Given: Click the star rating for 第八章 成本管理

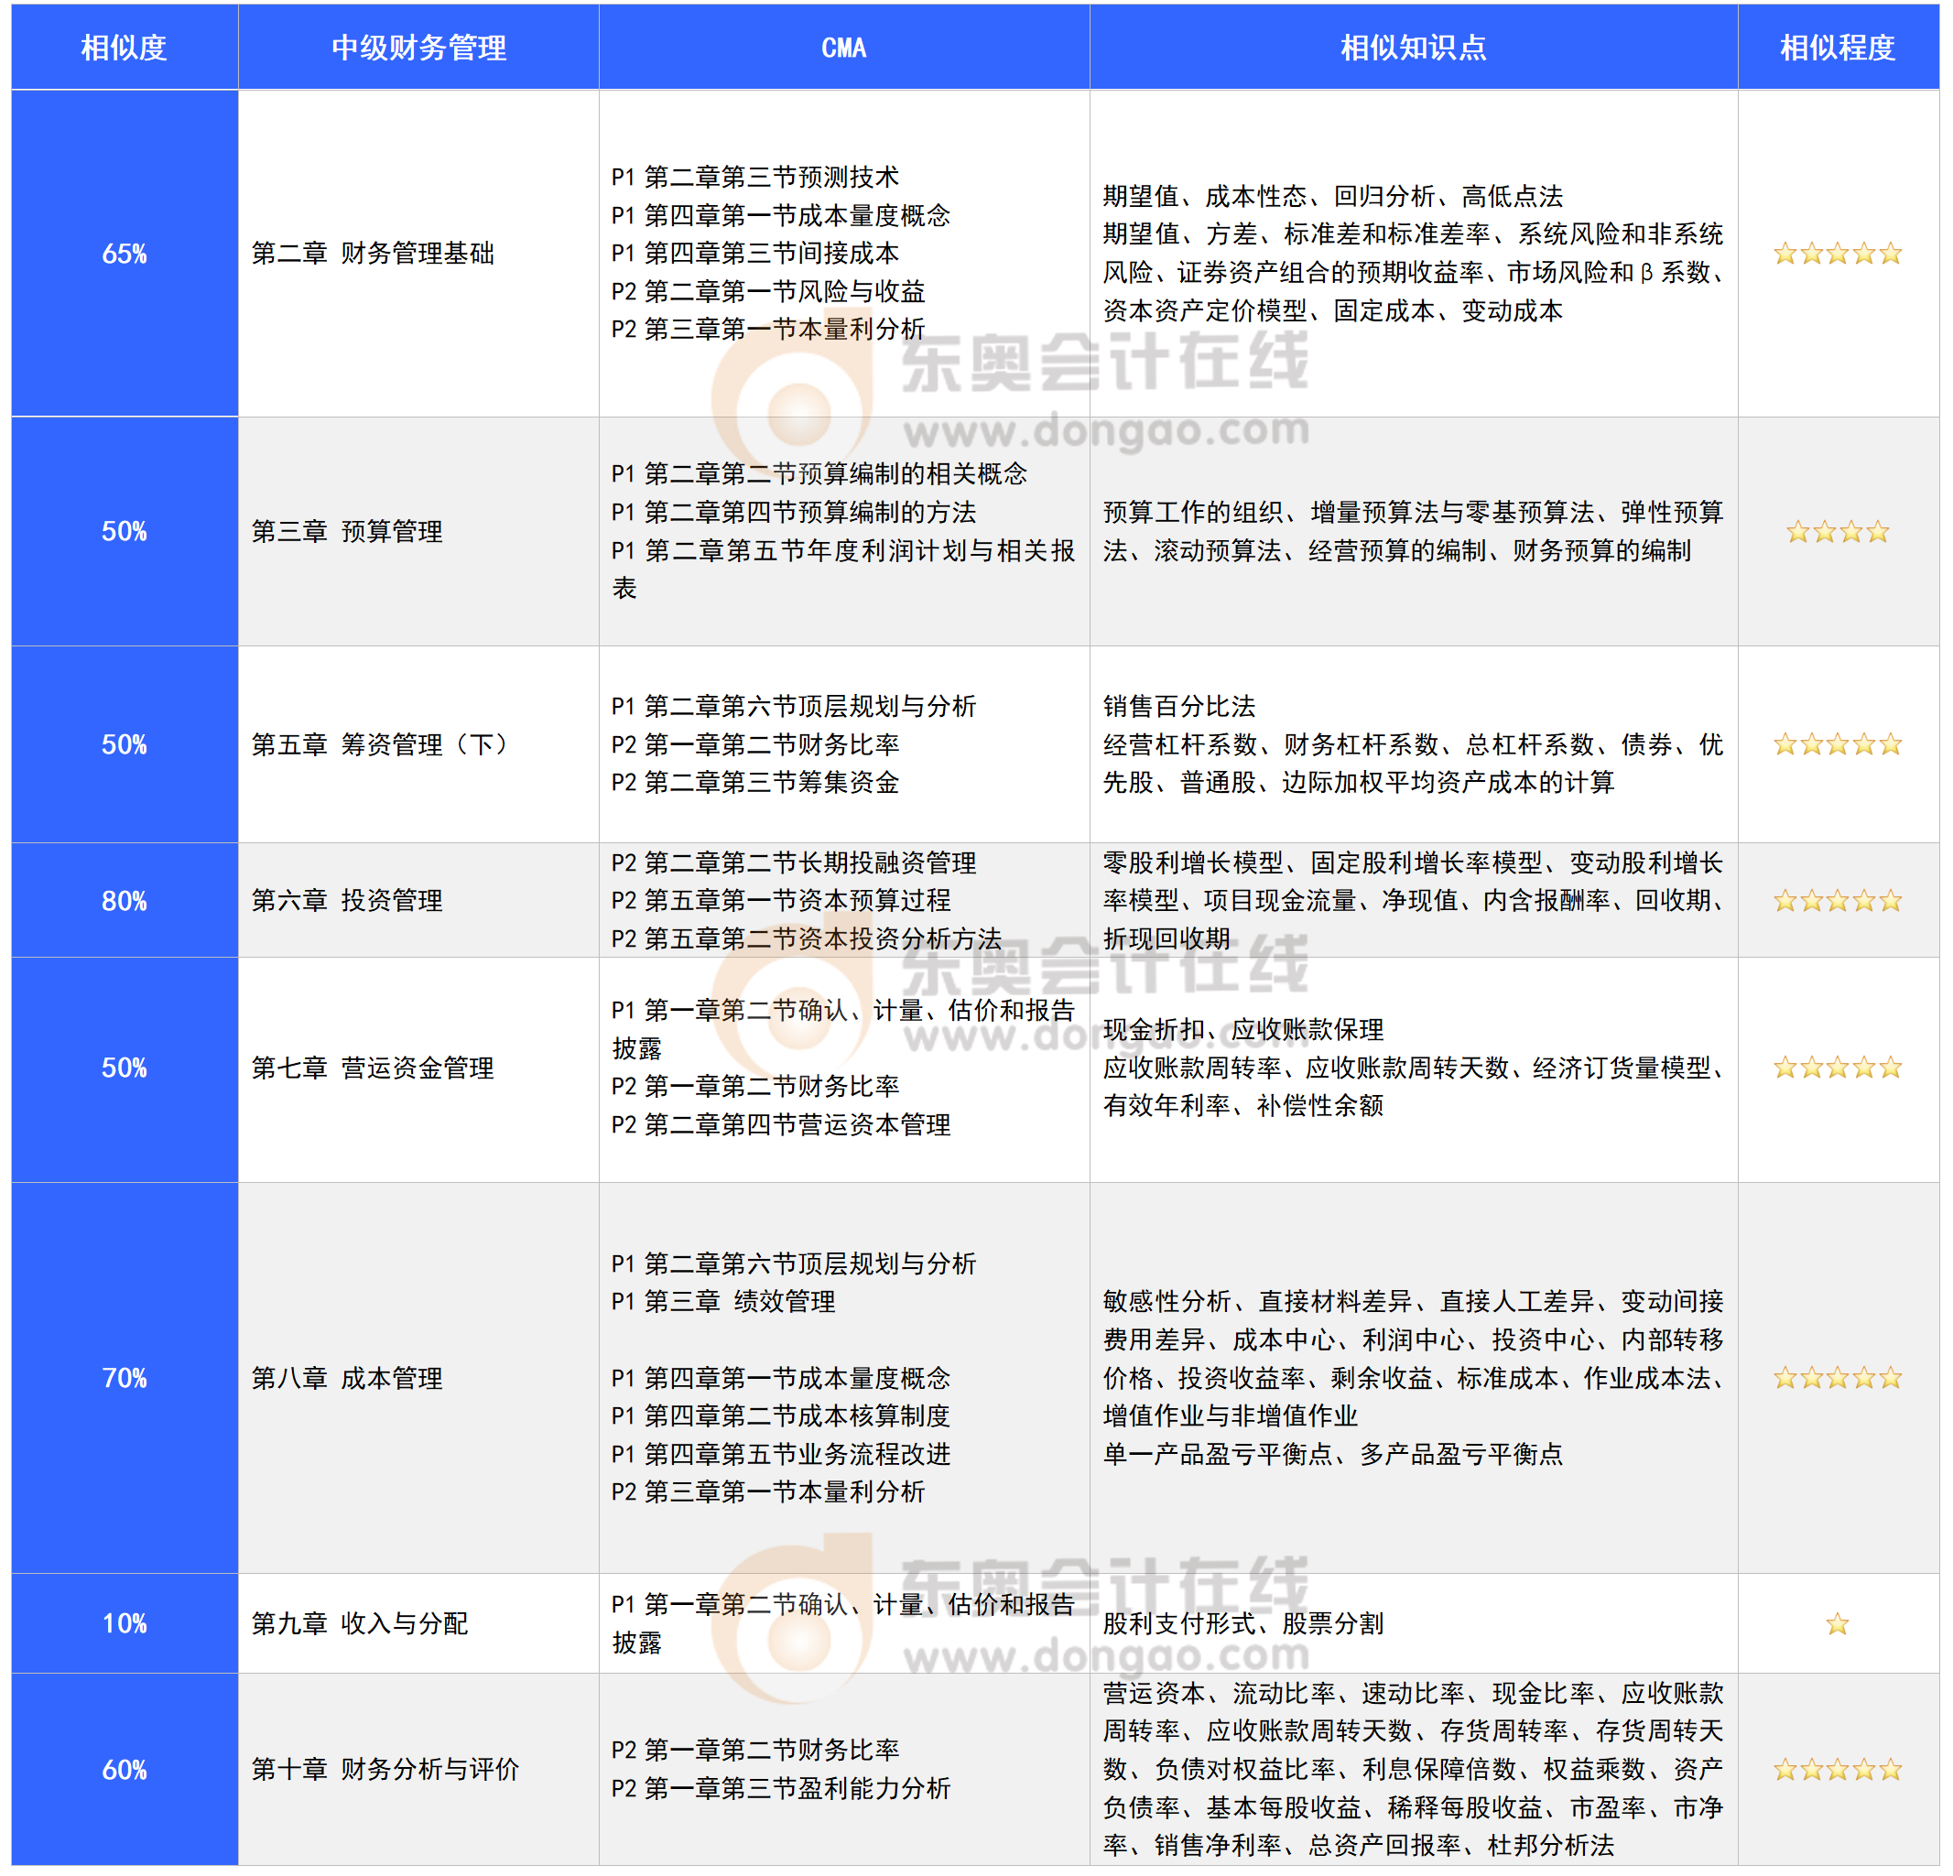Looking at the screenshot, I should pos(1837,1379).
